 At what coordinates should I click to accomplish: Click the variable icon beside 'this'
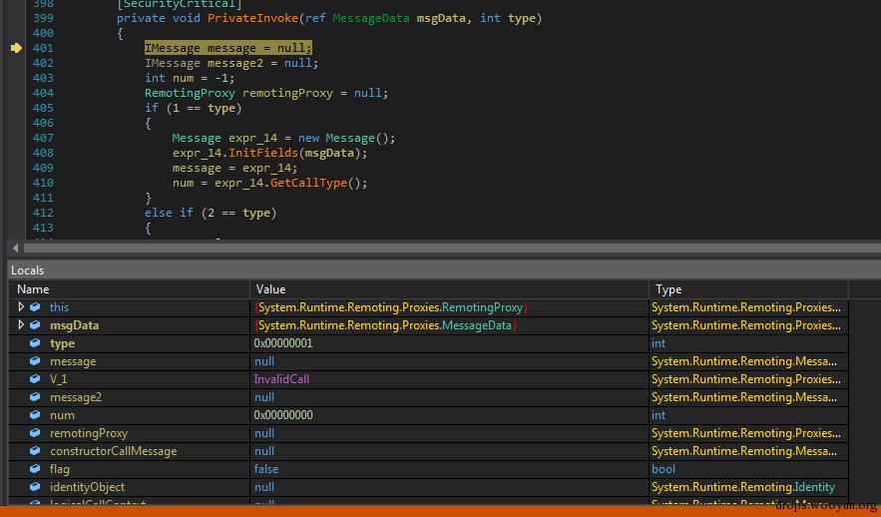(35, 307)
